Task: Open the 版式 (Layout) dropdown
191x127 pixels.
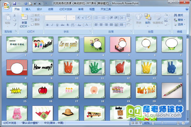Action: click(x=37, y=15)
